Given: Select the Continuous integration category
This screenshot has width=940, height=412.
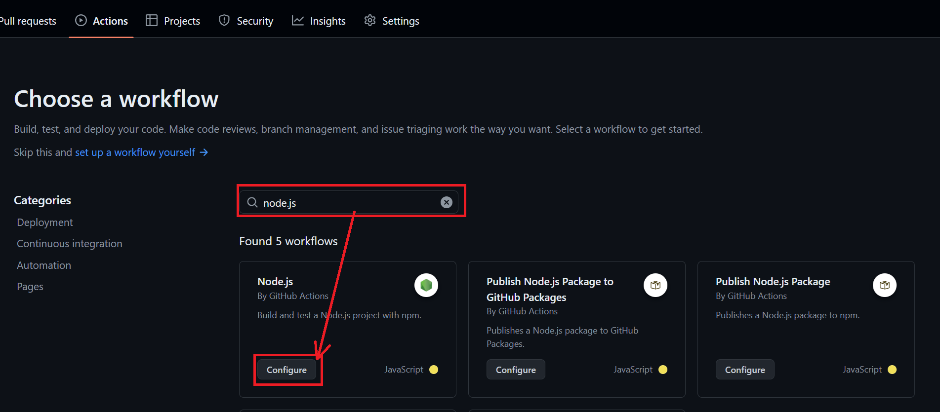Looking at the screenshot, I should pyautogui.click(x=70, y=244).
